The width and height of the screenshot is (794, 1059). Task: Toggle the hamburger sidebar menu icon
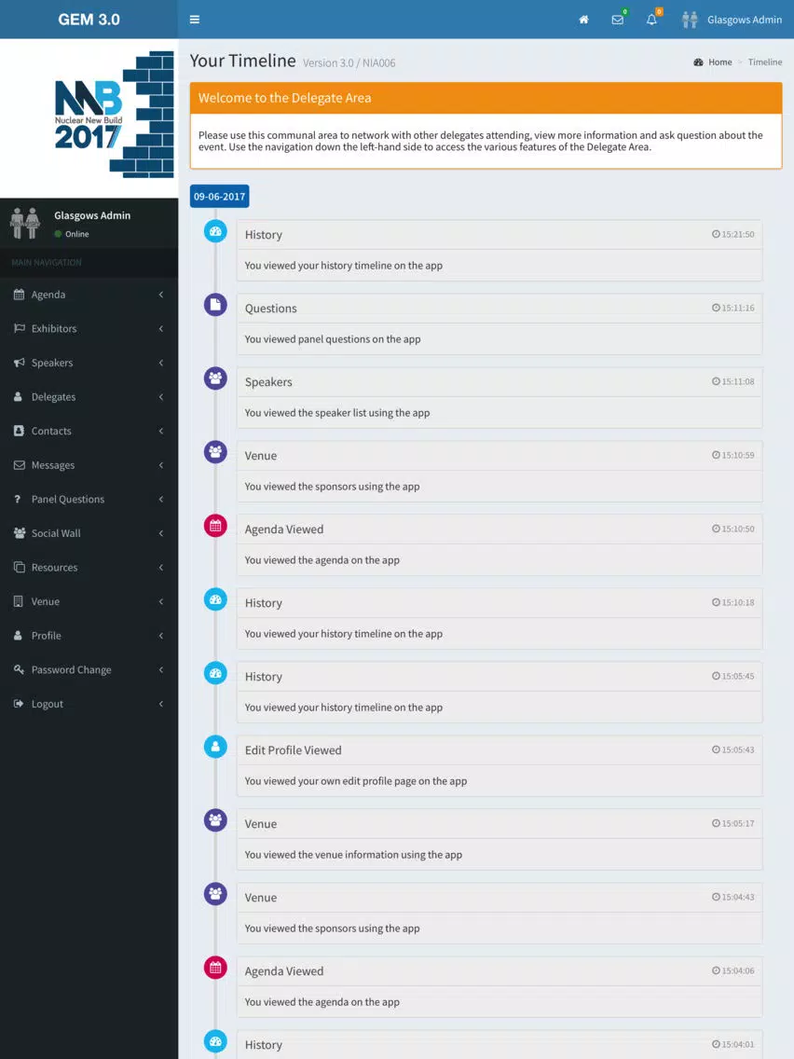(x=195, y=20)
